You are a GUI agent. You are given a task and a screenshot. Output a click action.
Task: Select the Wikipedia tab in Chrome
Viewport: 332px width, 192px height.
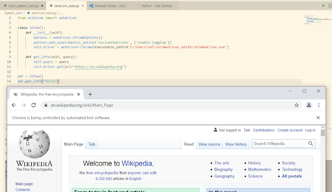pos(47,94)
